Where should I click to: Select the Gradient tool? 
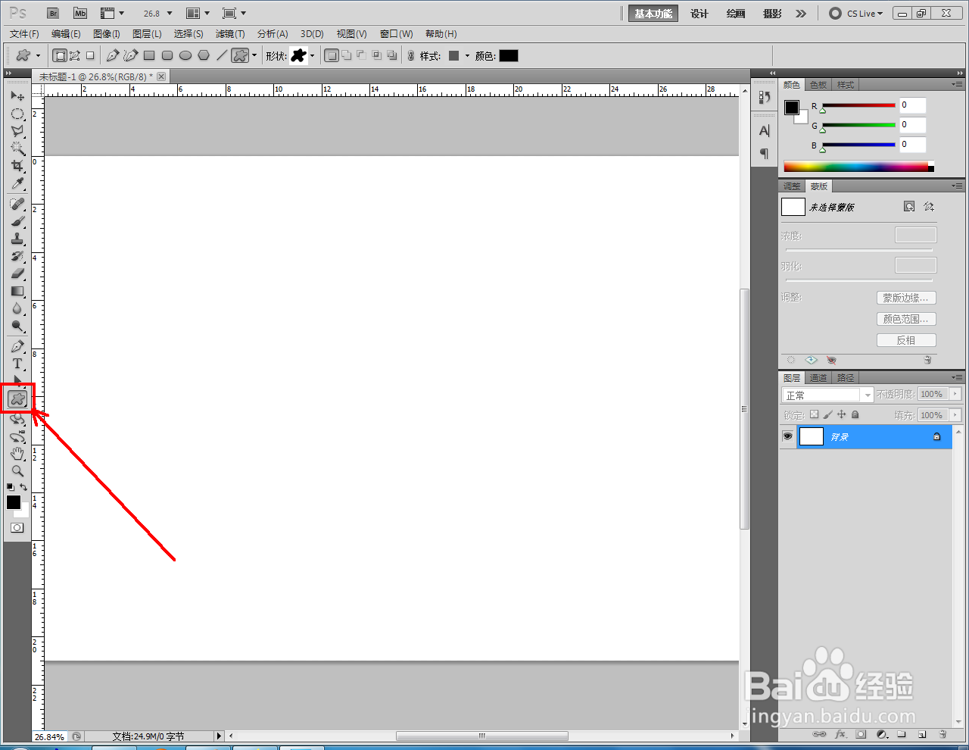tap(17, 291)
